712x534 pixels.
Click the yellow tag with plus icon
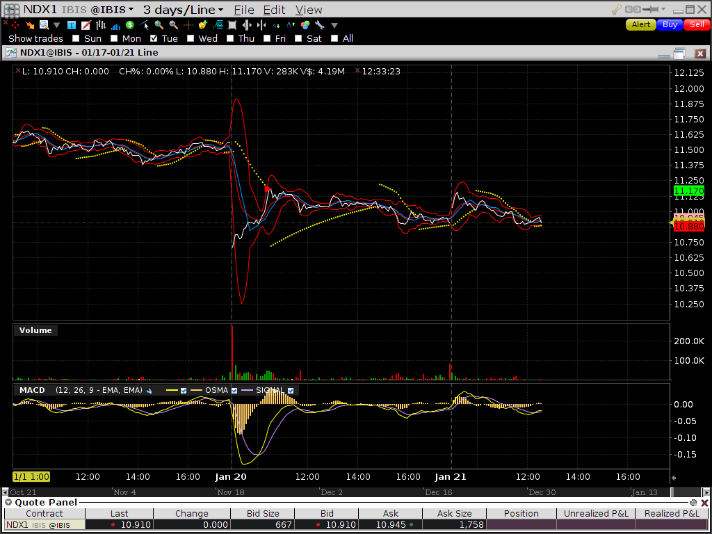(202, 25)
